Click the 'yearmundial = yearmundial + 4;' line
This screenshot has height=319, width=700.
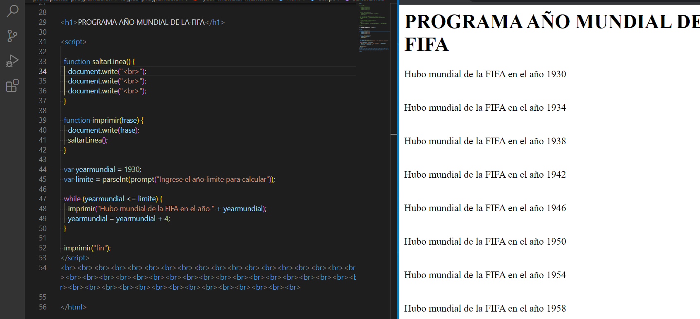click(x=119, y=219)
